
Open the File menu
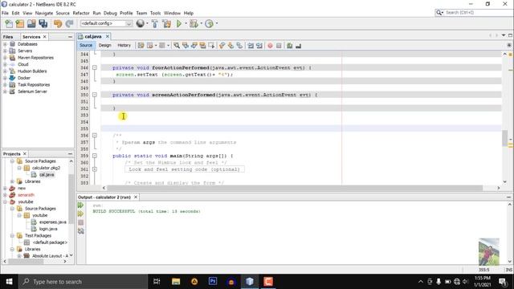pos(5,13)
